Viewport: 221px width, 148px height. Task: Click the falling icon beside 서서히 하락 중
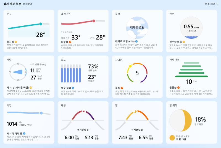point(24,133)
